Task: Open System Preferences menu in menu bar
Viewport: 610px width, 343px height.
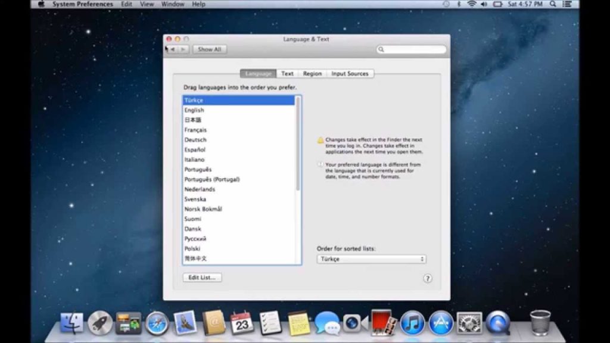Action: [x=82, y=4]
